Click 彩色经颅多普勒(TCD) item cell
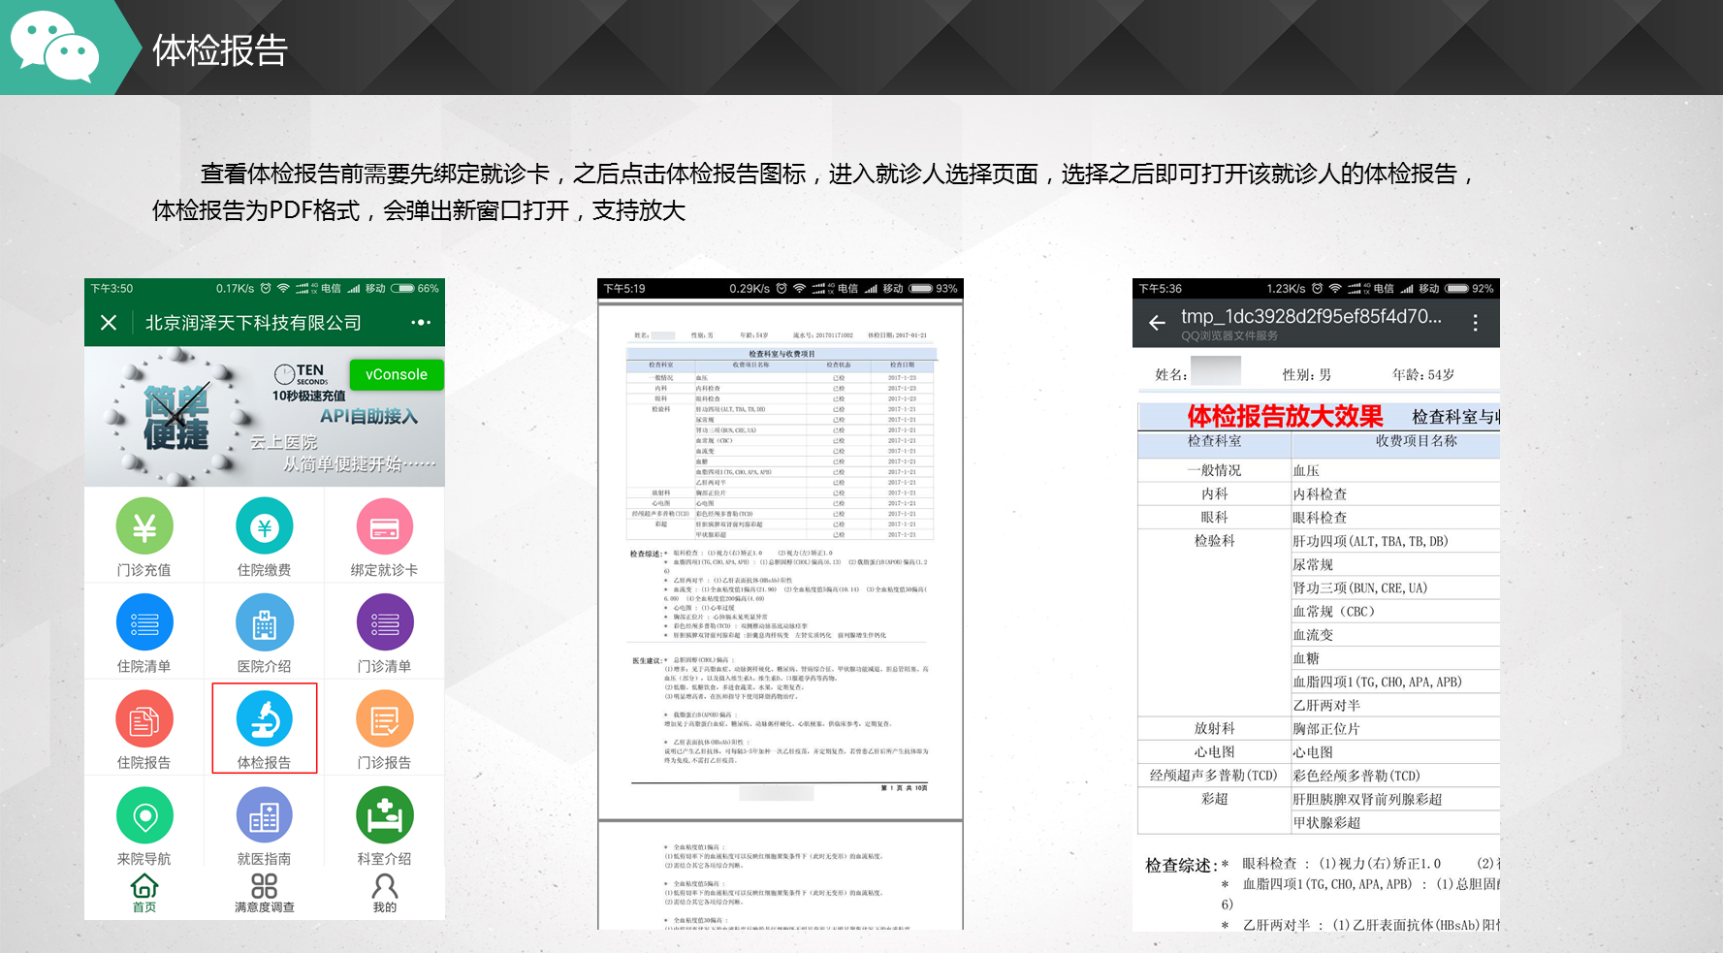Viewport: 1723px width, 953px height. tap(1395, 776)
